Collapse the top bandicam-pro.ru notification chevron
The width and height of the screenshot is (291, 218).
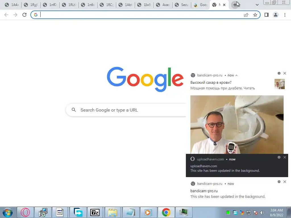pyautogui.click(x=236, y=75)
